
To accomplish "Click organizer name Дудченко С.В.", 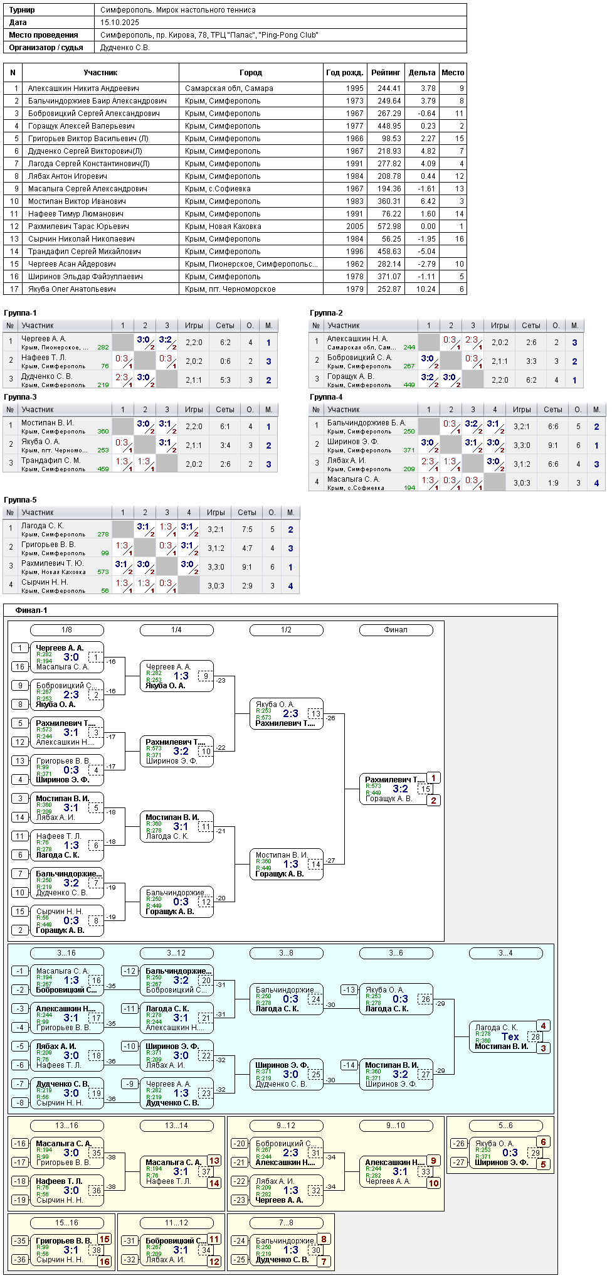I will (125, 48).
